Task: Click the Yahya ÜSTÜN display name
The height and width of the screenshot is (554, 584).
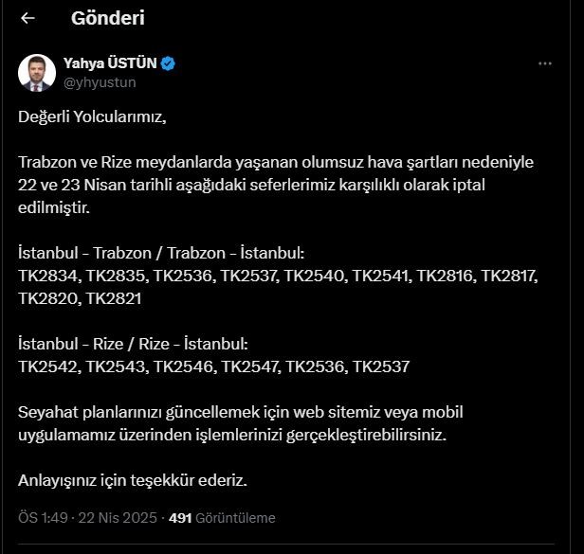Action: tap(110, 63)
